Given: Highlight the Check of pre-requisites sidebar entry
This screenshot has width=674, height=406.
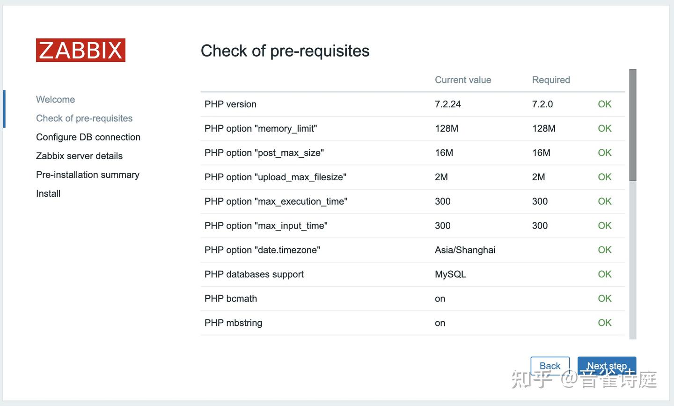Looking at the screenshot, I should pyautogui.click(x=84, y=118).
